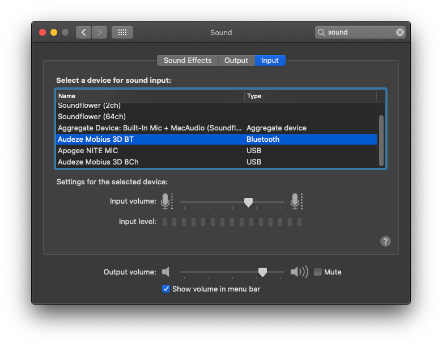Open help with the question mark button
This screenshot has height=346, width=442.
coord(385,241)
